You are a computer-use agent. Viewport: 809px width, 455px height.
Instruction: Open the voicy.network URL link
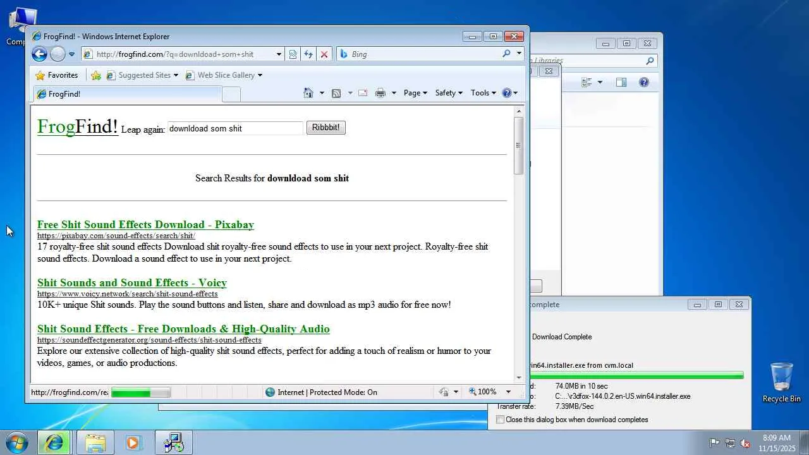click(128, 294)
